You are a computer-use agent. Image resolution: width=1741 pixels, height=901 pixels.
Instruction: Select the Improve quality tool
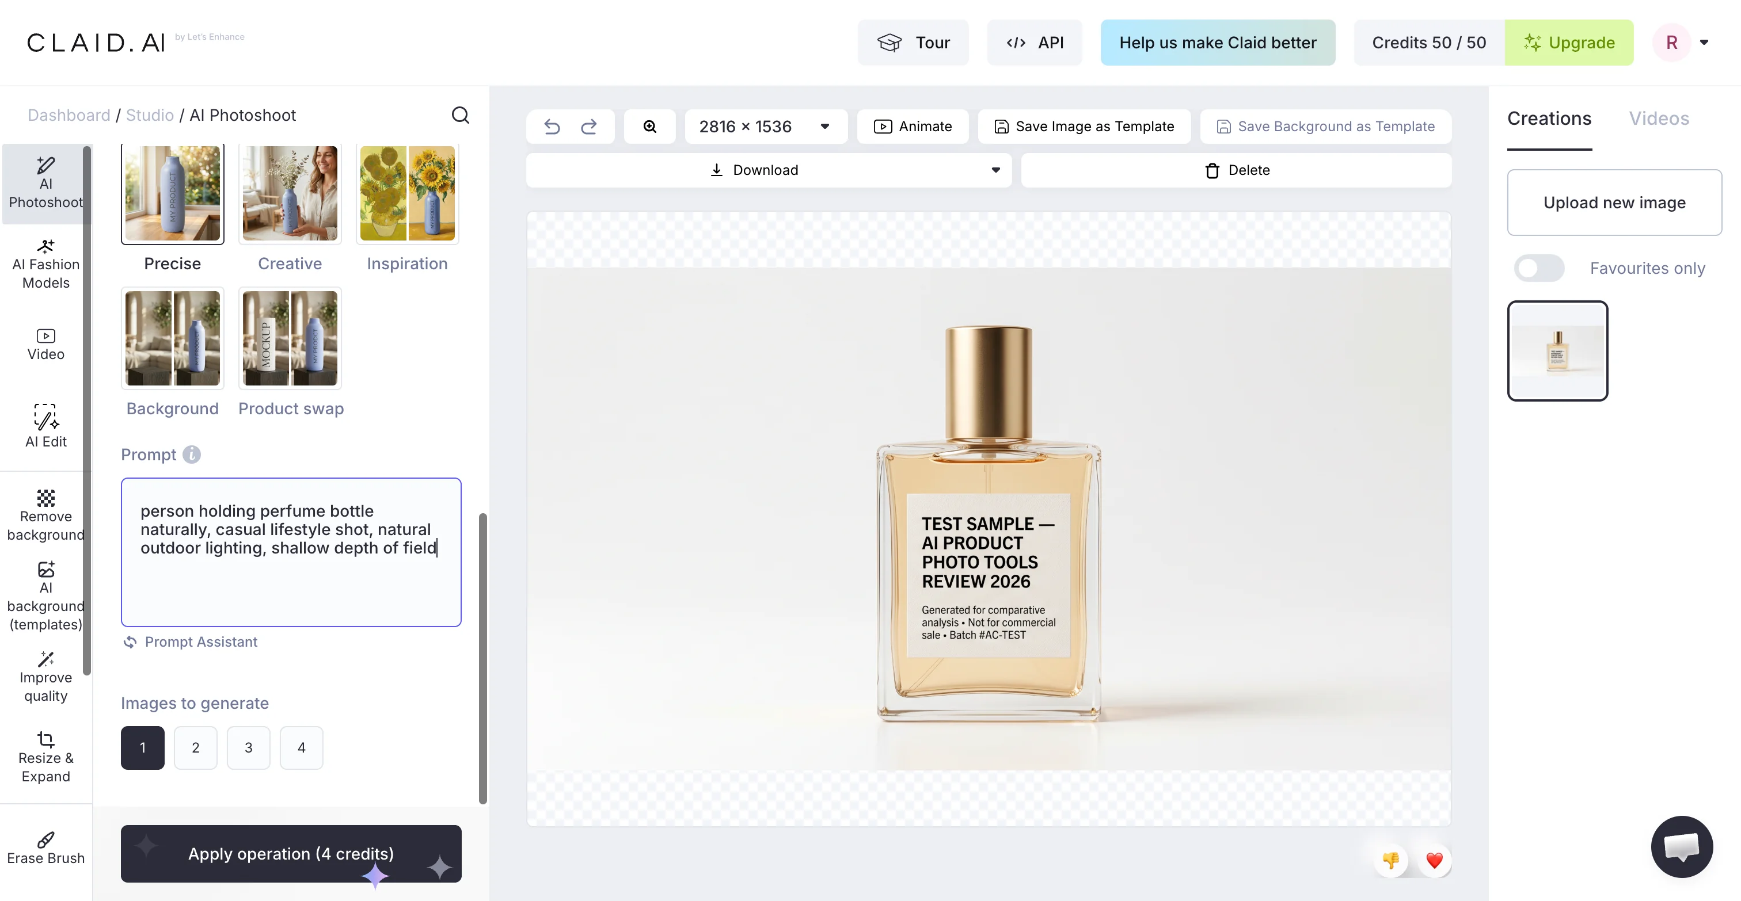click(x=45, y=677)
